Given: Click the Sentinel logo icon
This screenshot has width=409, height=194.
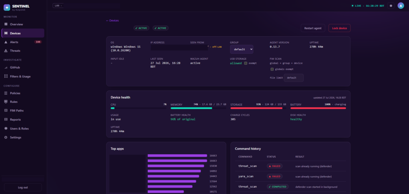Looking at the screenshot, I should coord(7,7).
